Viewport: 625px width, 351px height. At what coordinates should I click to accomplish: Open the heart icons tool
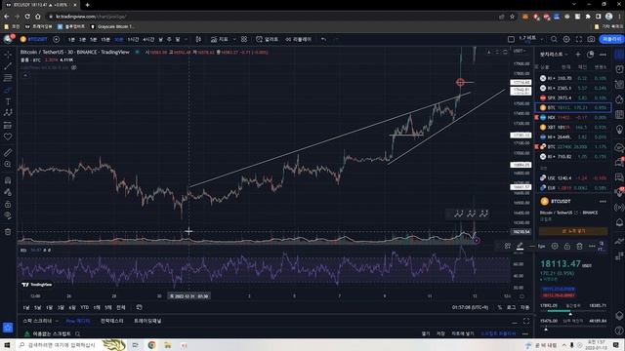tap(8, 136)
